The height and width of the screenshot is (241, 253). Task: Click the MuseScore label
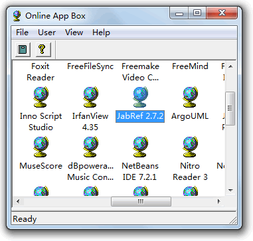tap(41, 166)
